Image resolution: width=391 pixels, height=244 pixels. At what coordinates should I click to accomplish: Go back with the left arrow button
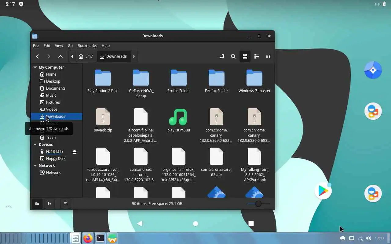point(37,56)
